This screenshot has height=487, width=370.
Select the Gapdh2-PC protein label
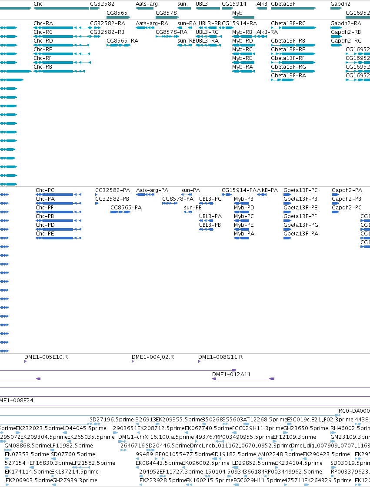click(347, 208)
